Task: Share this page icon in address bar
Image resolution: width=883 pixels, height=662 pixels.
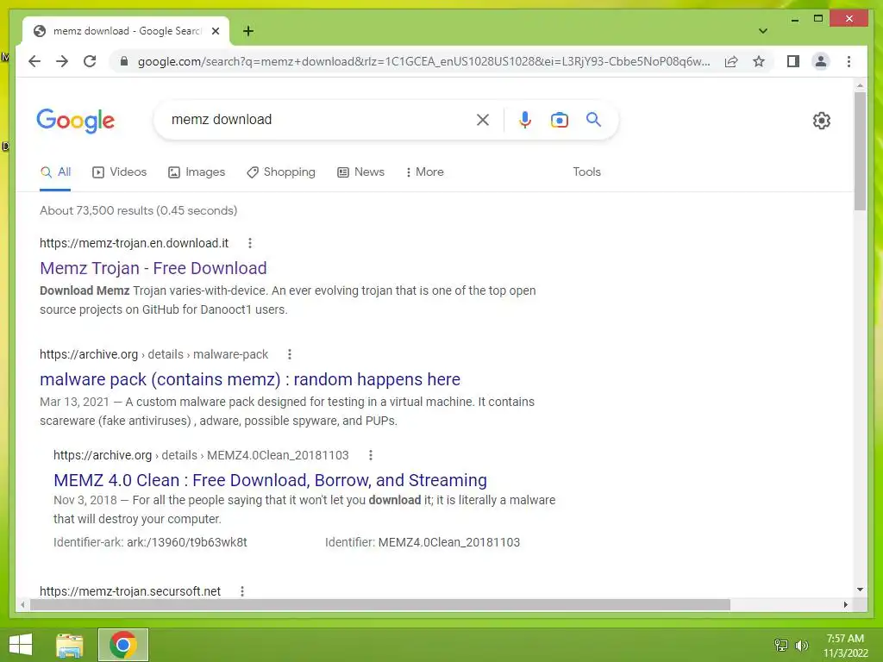Action: [731, 61]
